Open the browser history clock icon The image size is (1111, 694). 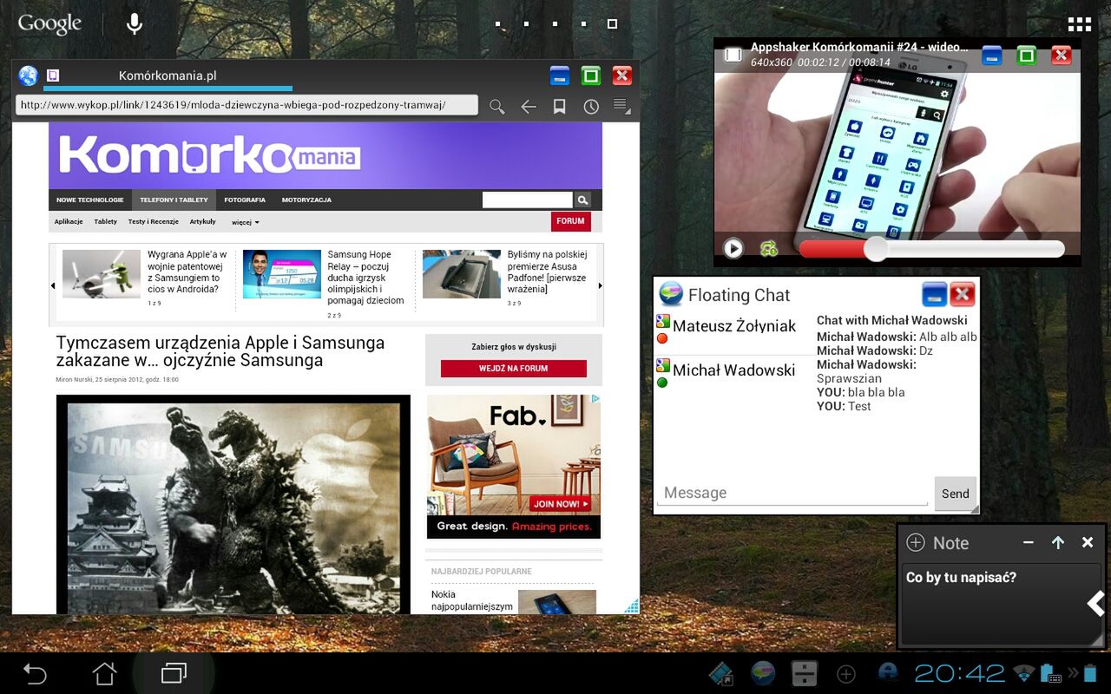(591, 106)
